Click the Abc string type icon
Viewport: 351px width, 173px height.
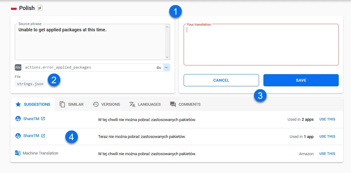point(18,67)
